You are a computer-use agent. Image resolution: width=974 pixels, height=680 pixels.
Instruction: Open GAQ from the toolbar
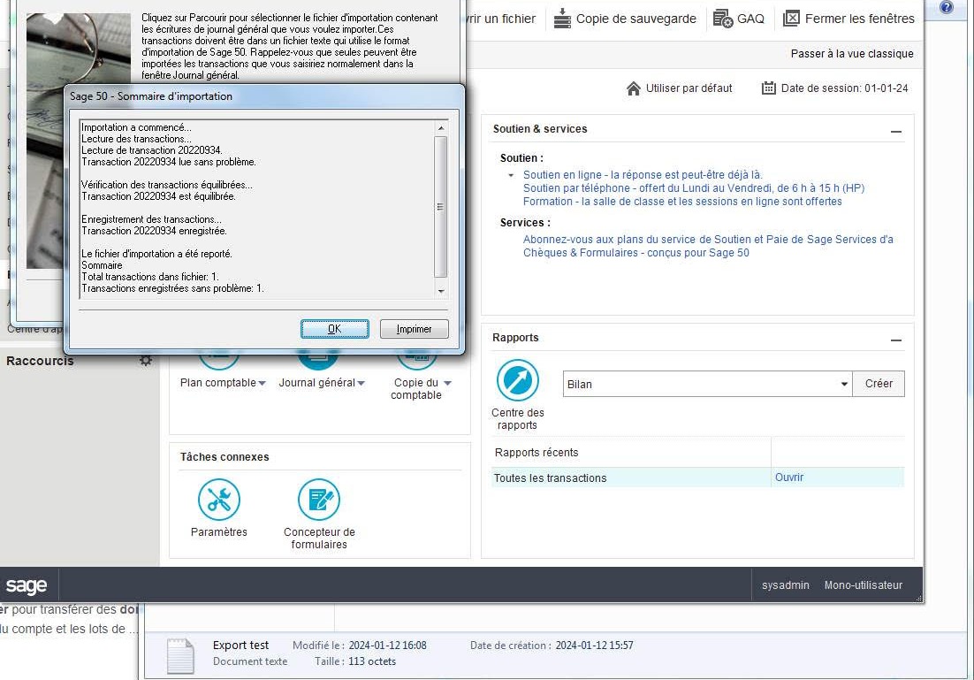click(739, 19)
